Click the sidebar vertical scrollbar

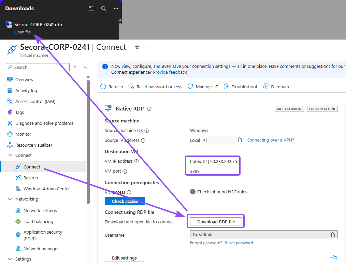(88, 141)
